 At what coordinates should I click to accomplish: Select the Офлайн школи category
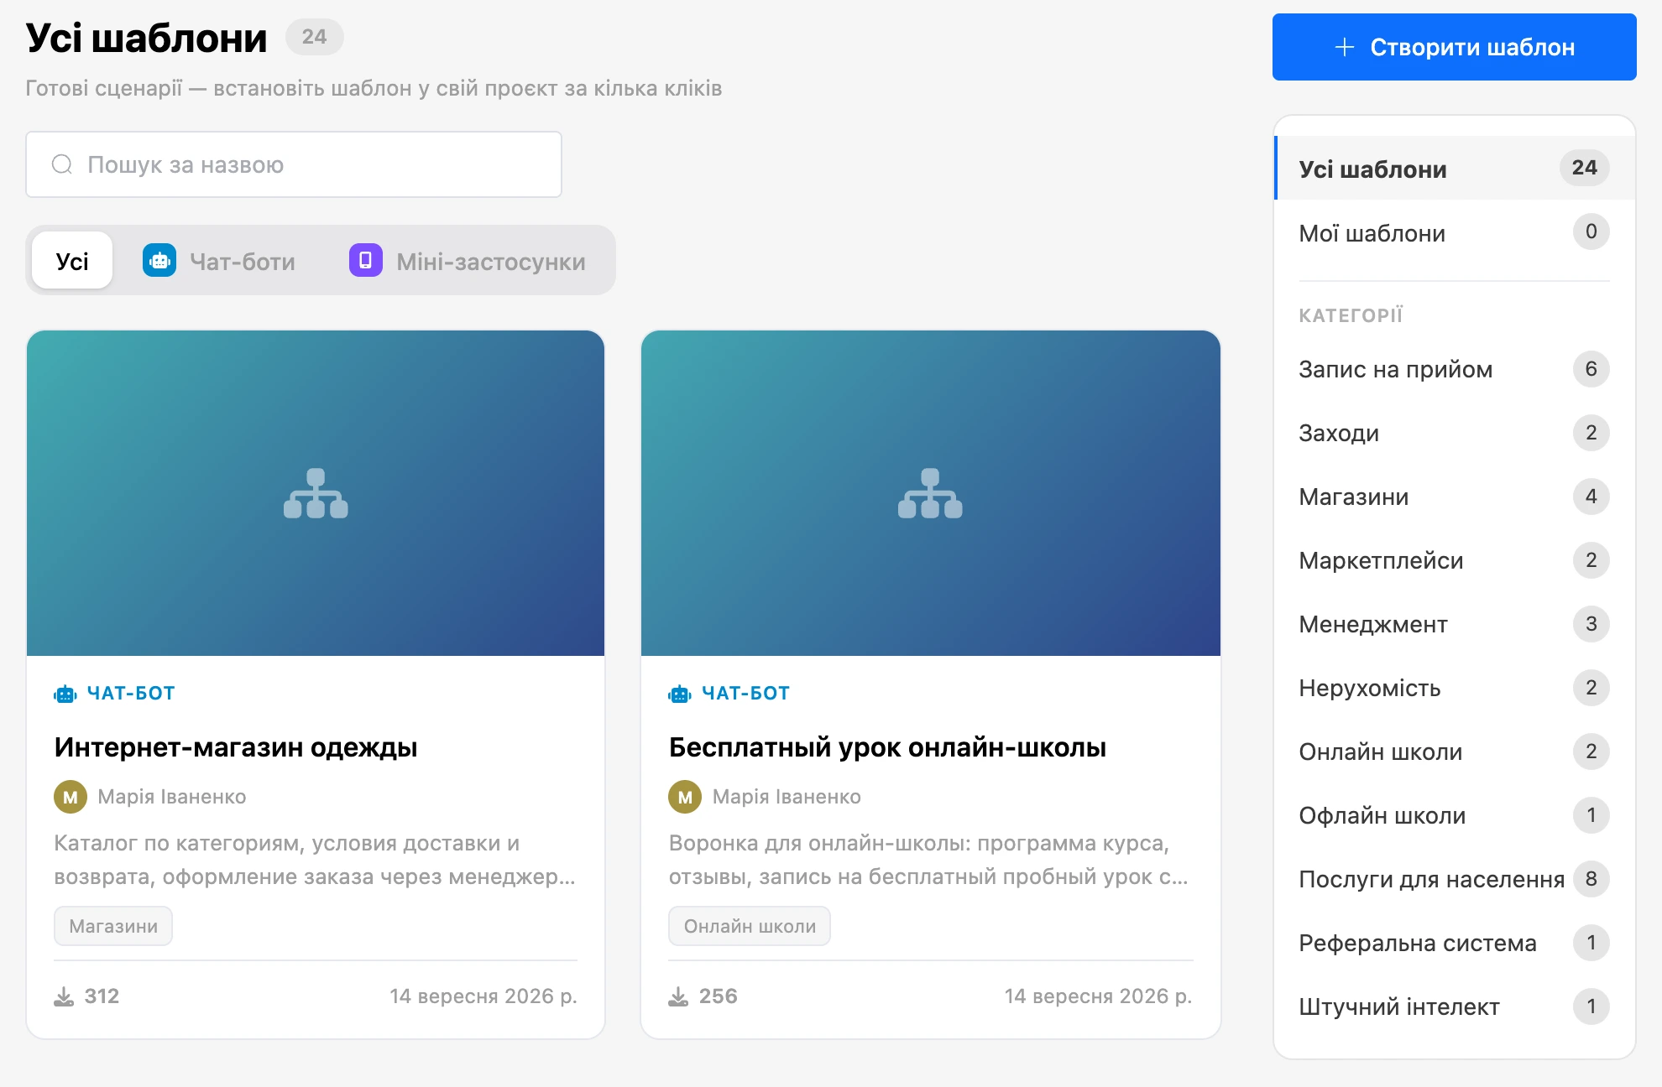pos(1455,815)
